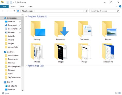Click the Search Quick access field
The width and height of the screenshot is (122, 95).
point(104,11)
